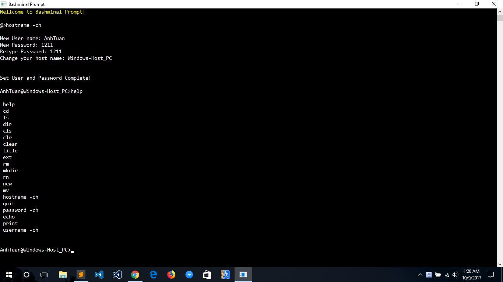This screenshot has width=503, height=282.
Task: Open Messenger from the taskbar
Action: click(x=189, y=275)
